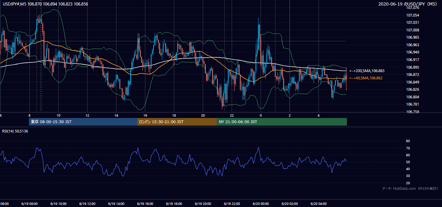This screenshot has width=442, height=207.
Task: Click the 6/20 00:00 date axis label
Action: coord(261,204)
